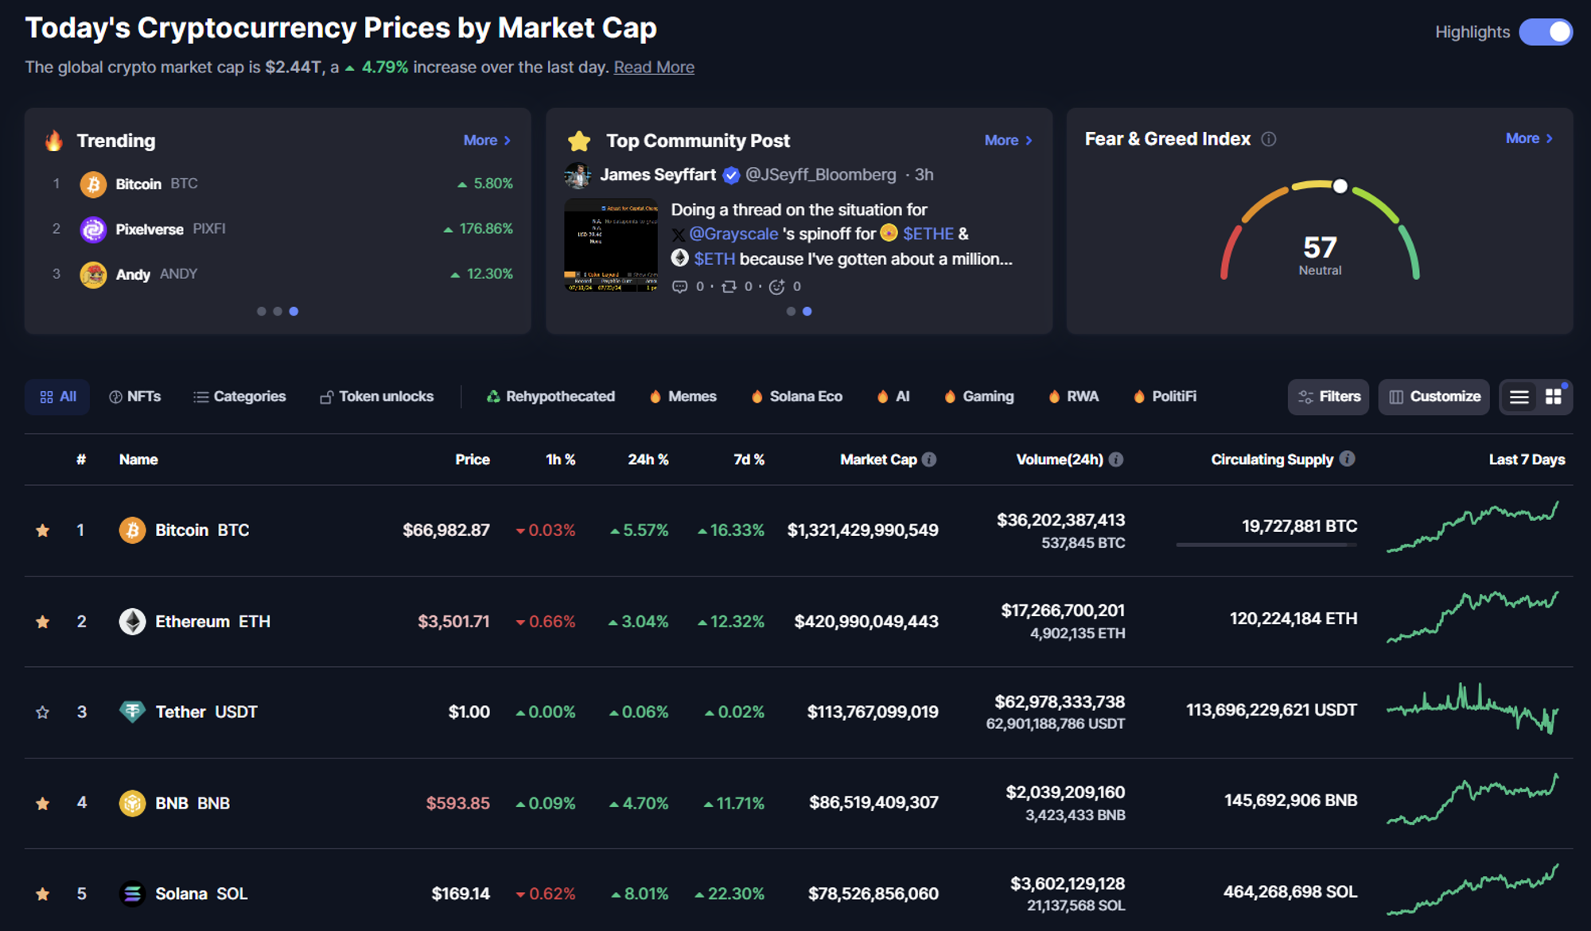Open the Filters button
The image size is (1591, 931).
(1328, 397)
